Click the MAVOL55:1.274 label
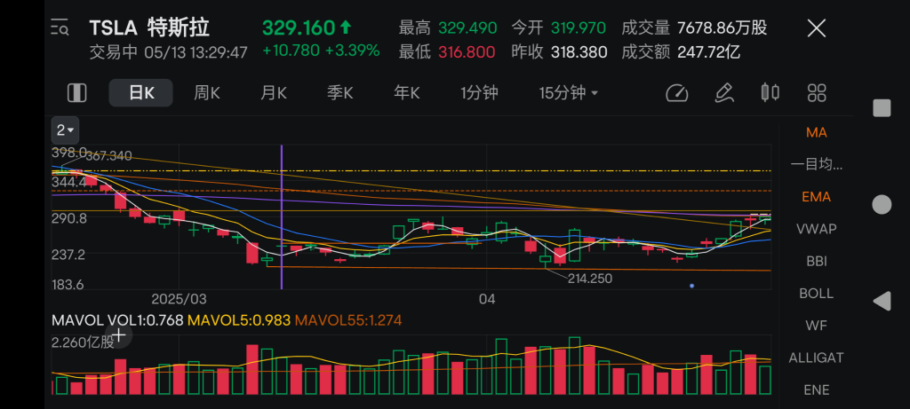The height and width of the screenshot is (409, 910). tap(348, 319)
